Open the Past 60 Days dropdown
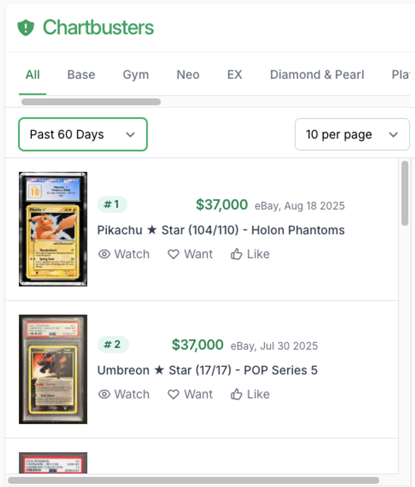This screenshot has width=415, height=487. pyautogui.click(x=83, y=134)
